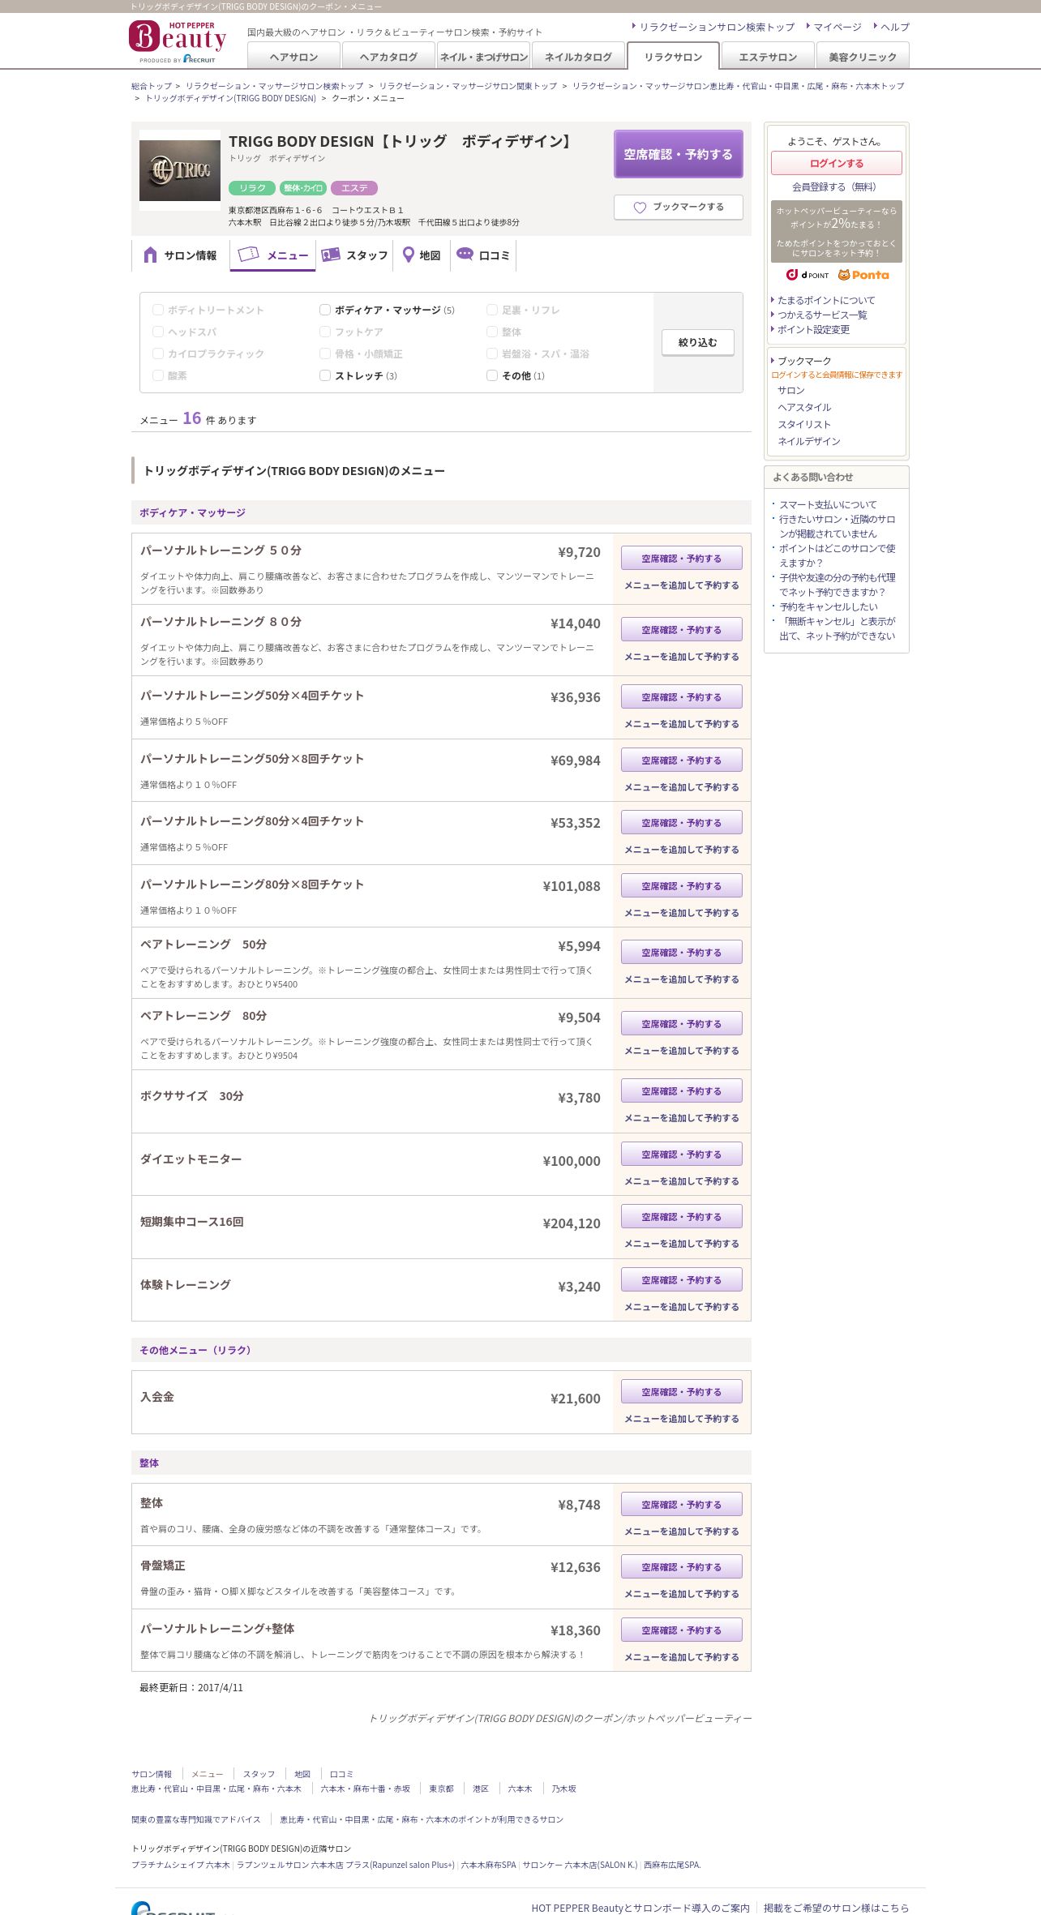Reserve パーソナルトレーニング+整体 via 空席確認・予約する
The width and height of the screenshot is (1041, 1915).
click(x=681, y=1630)
